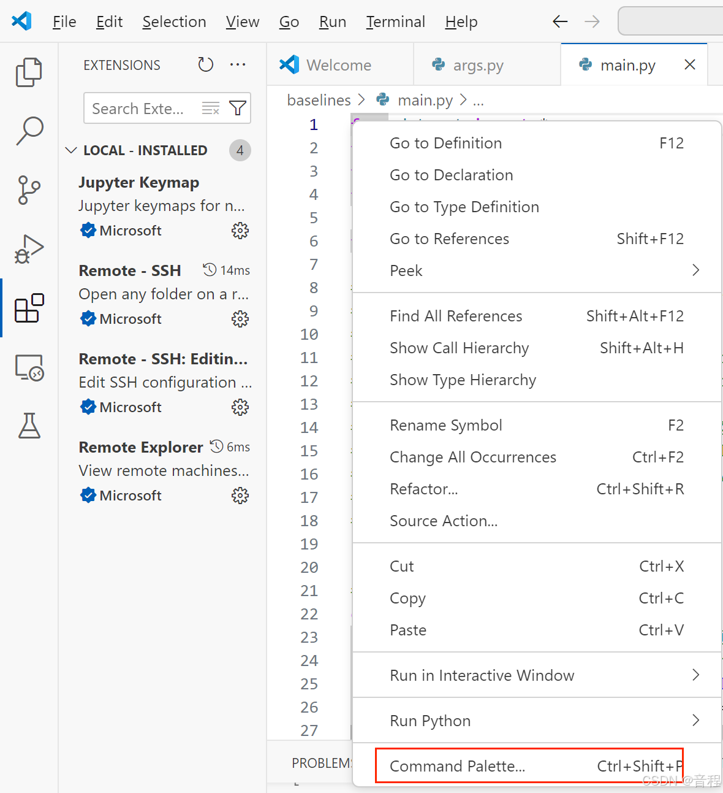Open the Remote Explorer activity icon
Viewport: 723px width, 793px height.
29,368
